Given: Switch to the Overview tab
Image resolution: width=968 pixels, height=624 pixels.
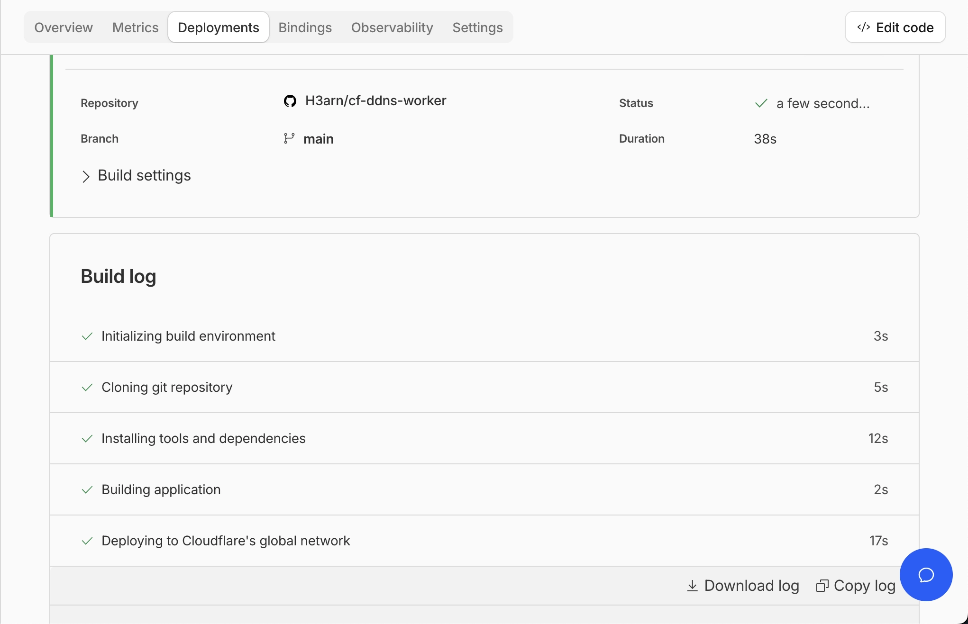Looking at the screenshot, I should (x=64, y=27).
